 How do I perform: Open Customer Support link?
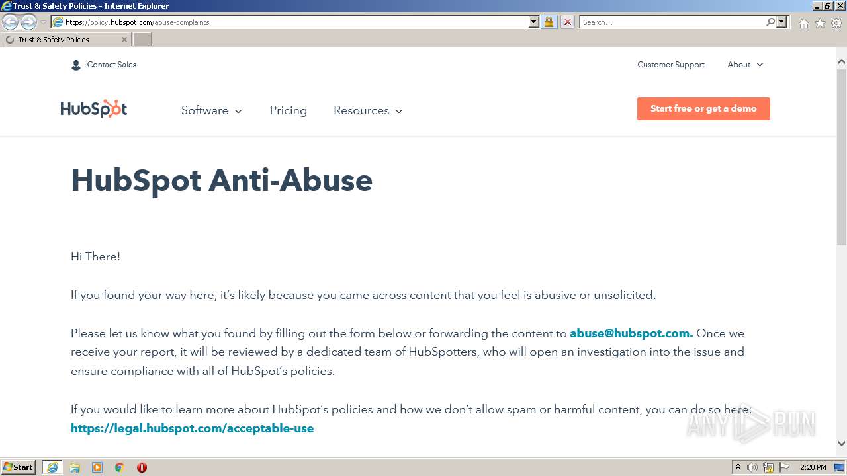(x=671, y=65)
